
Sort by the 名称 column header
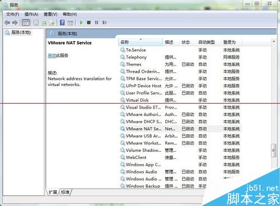click(141, 42)
